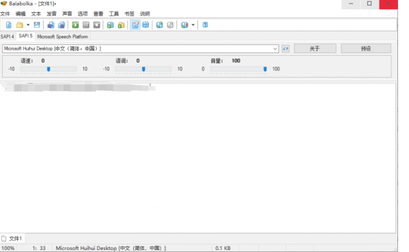Close the Balabolka window
Screen dimensions: 409x252
coord(388,4)
